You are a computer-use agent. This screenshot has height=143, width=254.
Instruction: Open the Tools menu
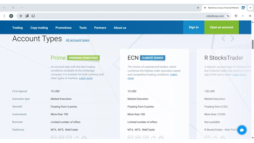[x=83, y=28]
